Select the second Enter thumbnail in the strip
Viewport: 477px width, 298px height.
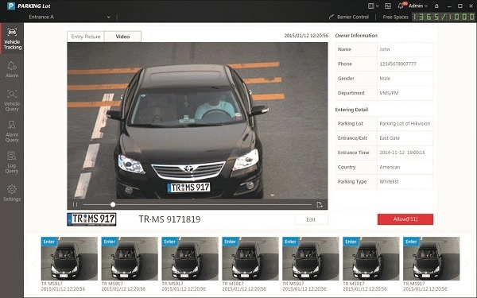tap(130, 258)
